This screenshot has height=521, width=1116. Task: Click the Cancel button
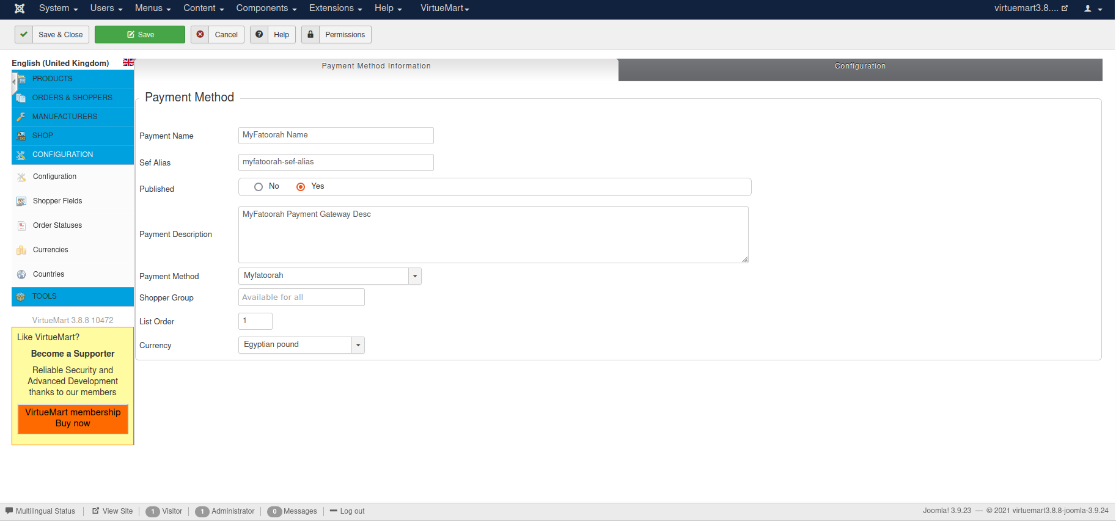[x=218, y=35]
